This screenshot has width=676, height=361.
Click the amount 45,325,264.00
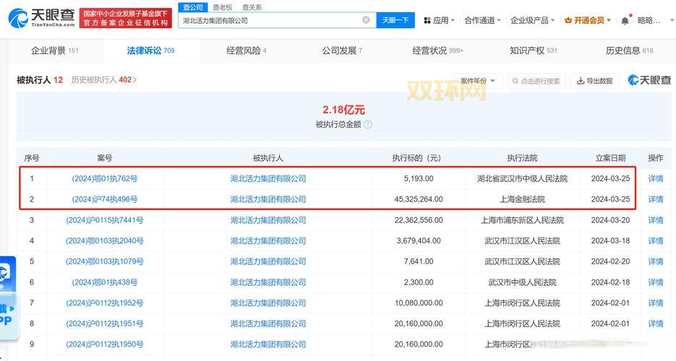pos(419,199)
